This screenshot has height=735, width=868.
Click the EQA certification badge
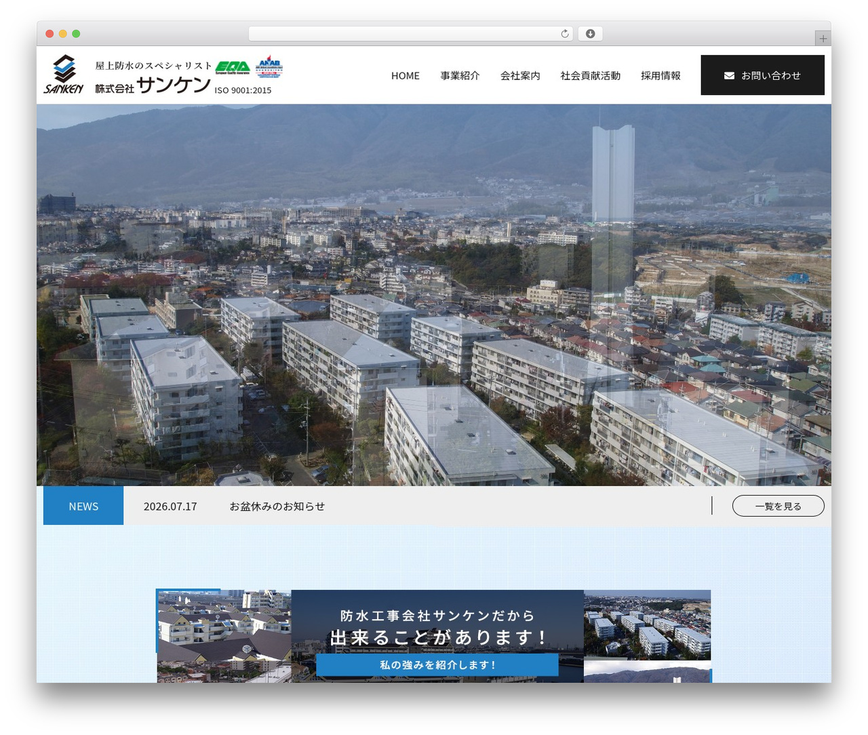[233, 67]
